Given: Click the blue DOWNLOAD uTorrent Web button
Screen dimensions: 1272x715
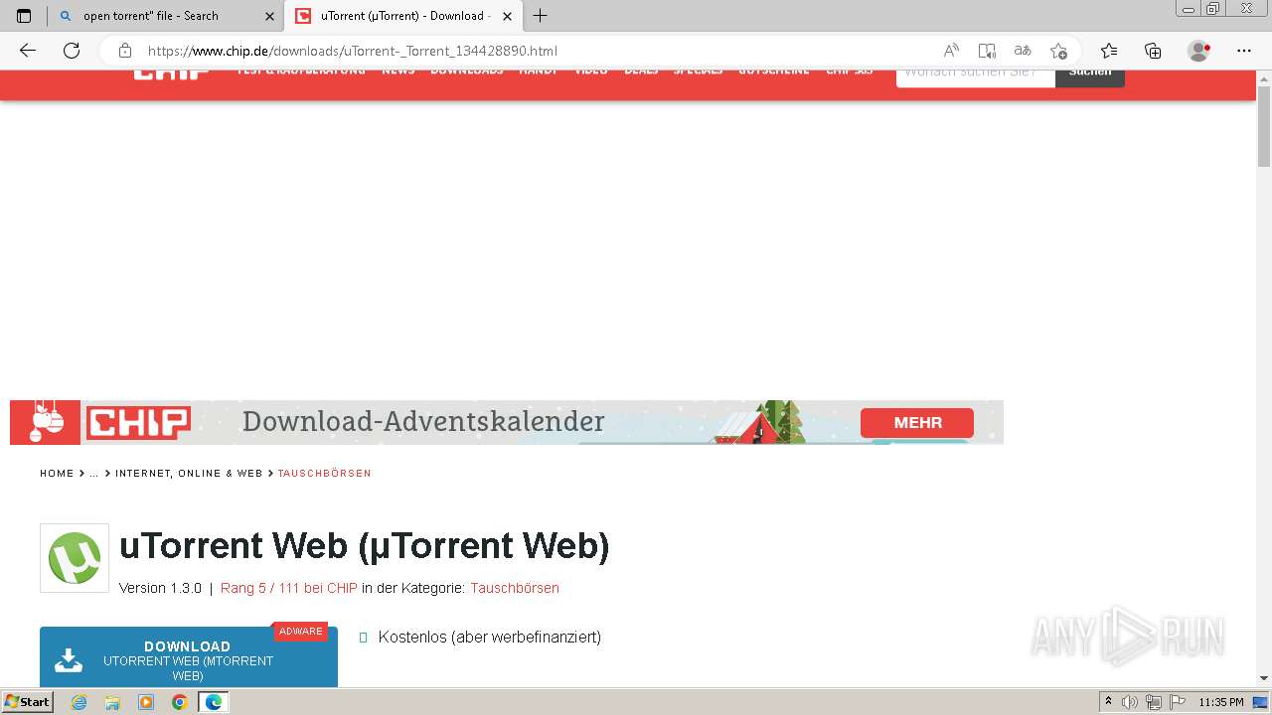Looking at the screenshot, I should click(x=189, y=657).
